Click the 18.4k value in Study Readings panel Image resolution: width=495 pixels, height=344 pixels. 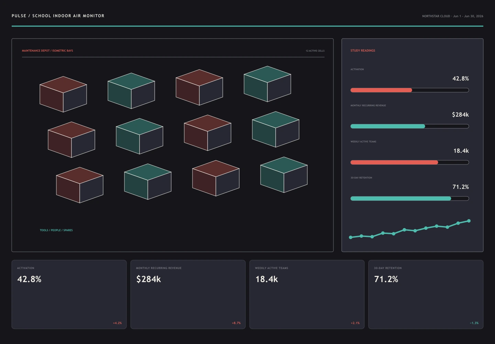point(461,151)
